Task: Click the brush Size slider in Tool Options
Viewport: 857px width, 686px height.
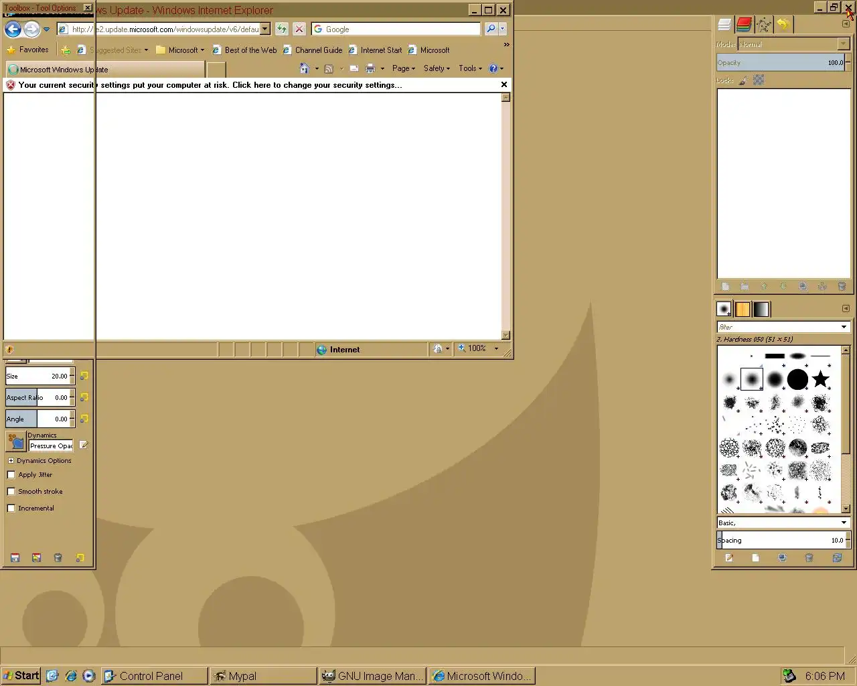Action: pyautogui.click(x=37, y=376)
